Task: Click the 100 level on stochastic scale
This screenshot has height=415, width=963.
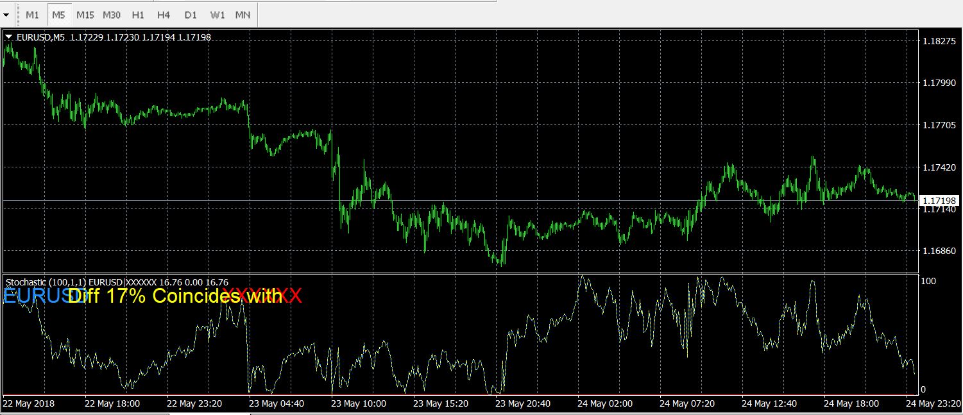Action: pos(928,281)
